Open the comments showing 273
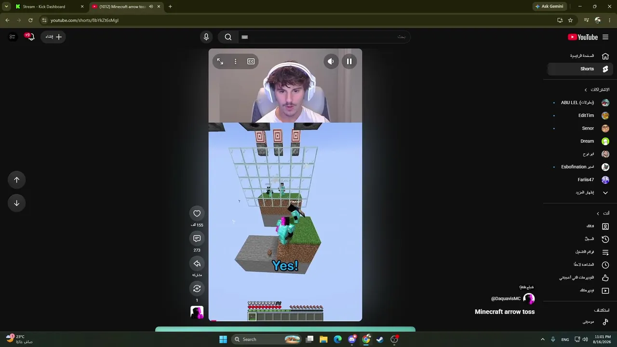Screen dimensions: 617x347 197,239
